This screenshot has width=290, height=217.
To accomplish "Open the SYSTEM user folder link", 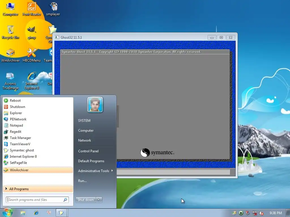I will [x=84, y=120].
